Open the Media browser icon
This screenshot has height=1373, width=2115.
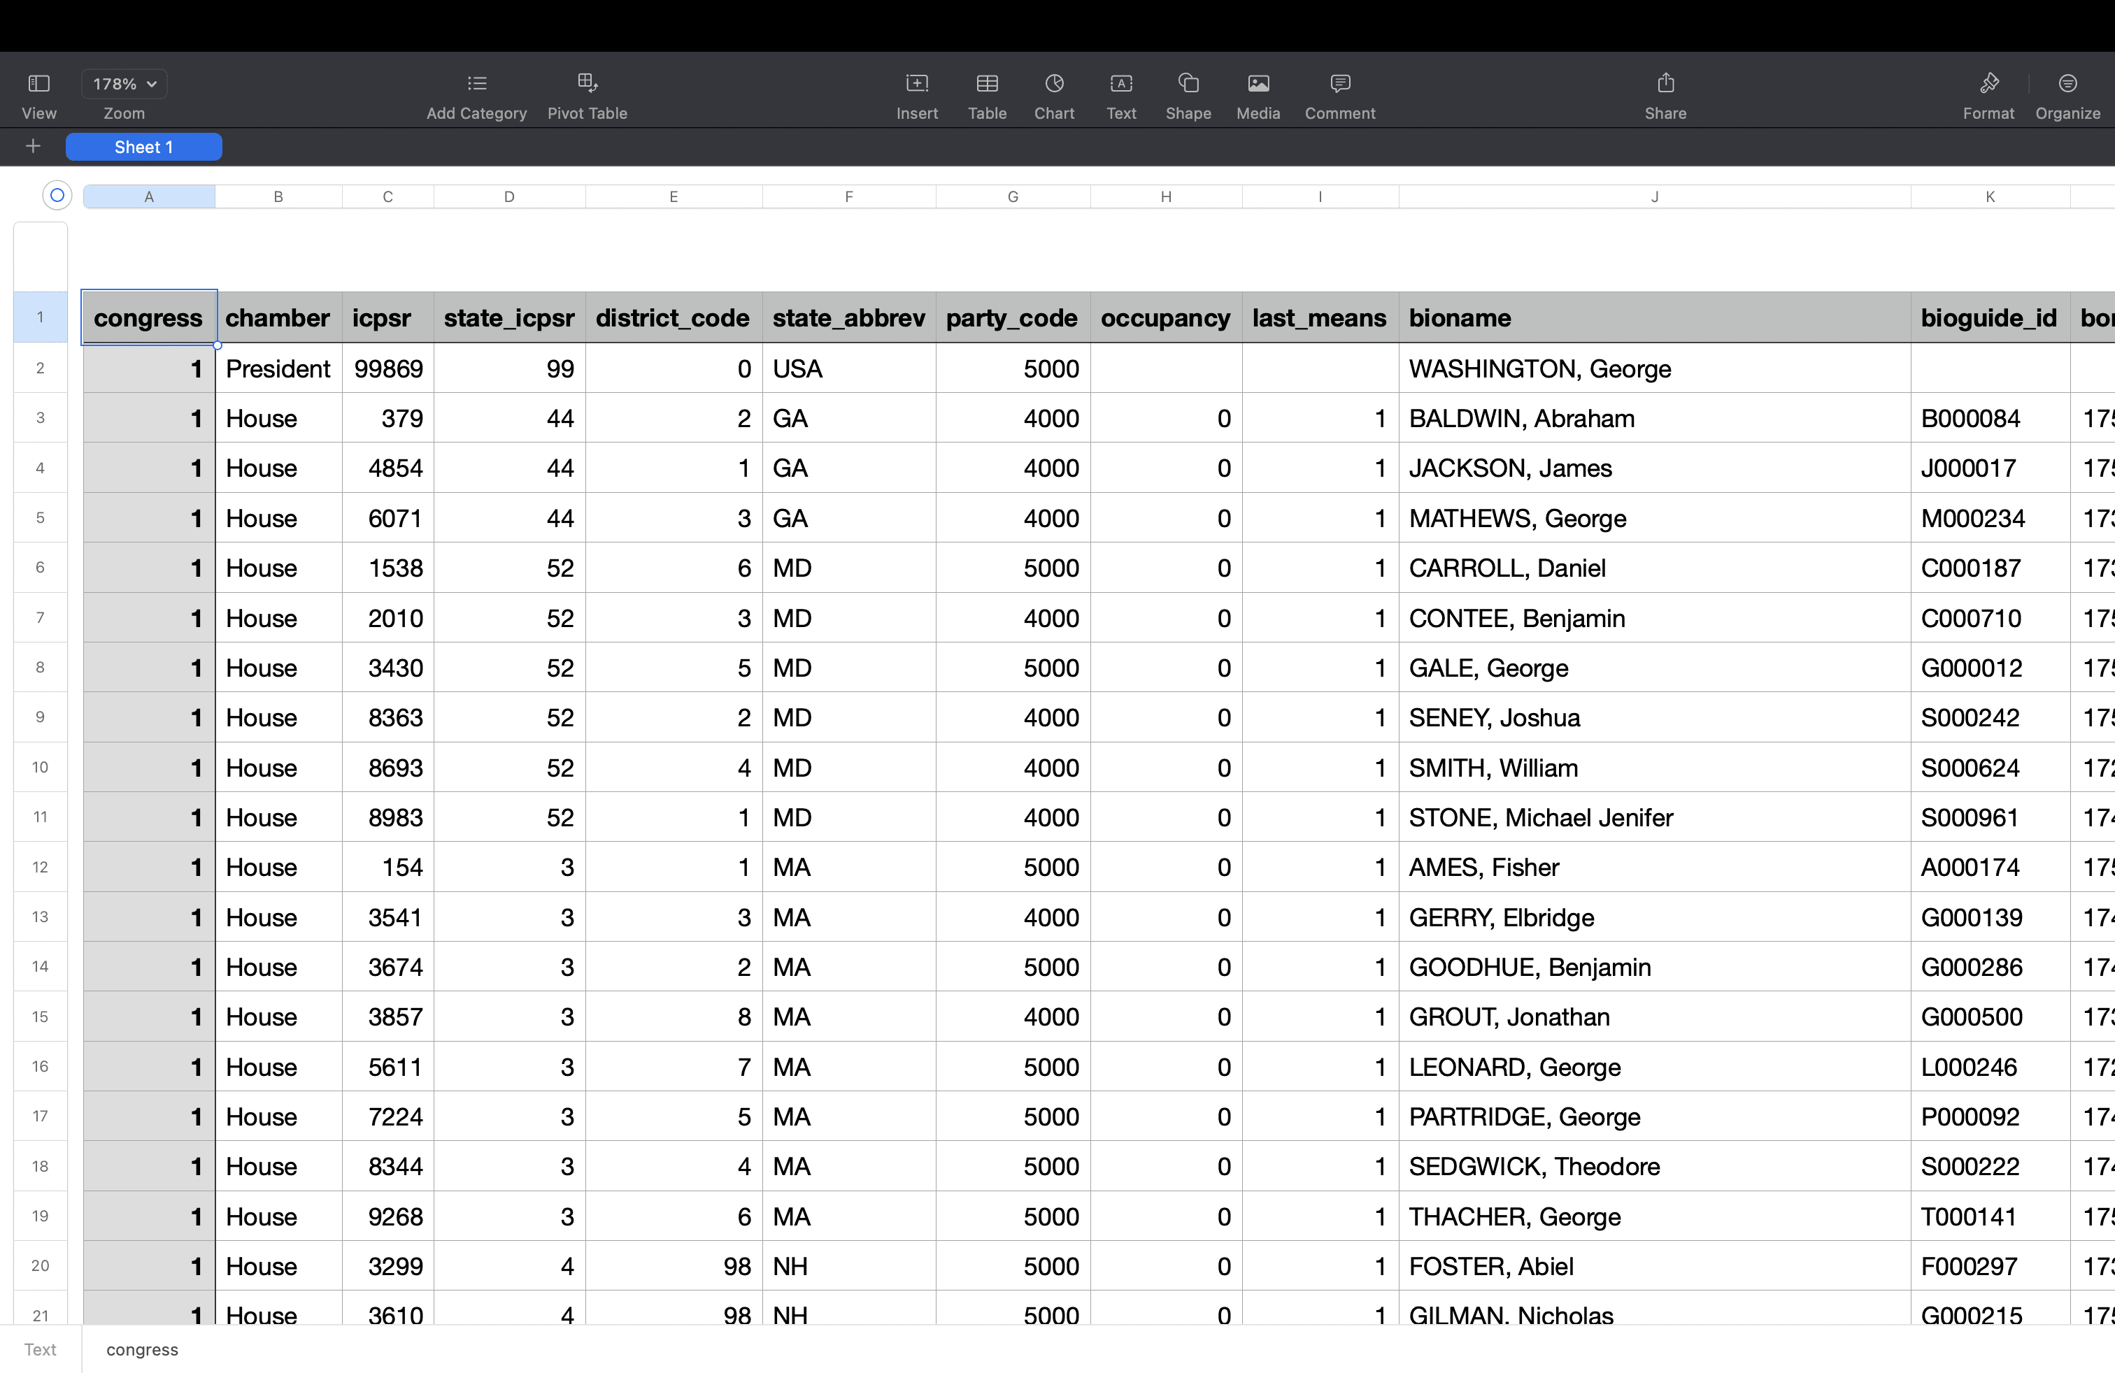(1258, 83)
